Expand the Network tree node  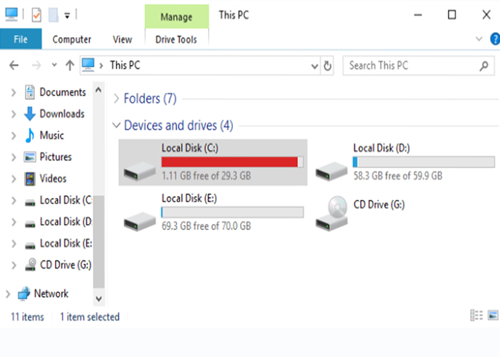(8, 293)
